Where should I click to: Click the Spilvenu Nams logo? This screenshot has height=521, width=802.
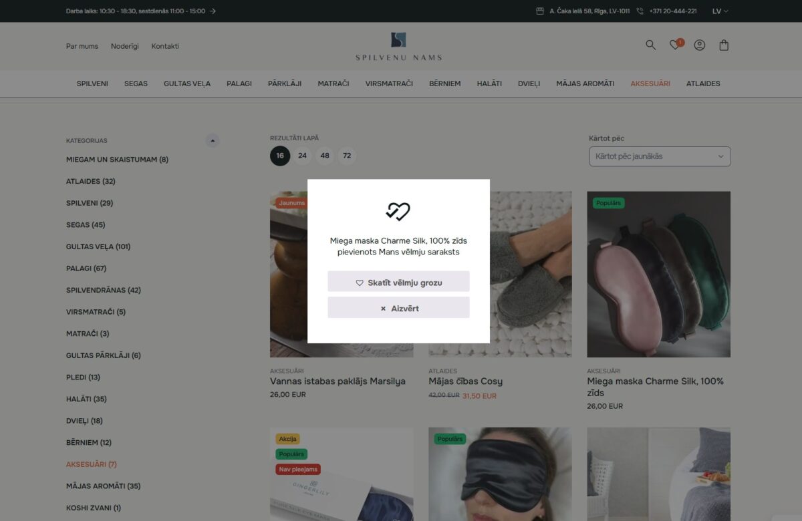(398, 46)
